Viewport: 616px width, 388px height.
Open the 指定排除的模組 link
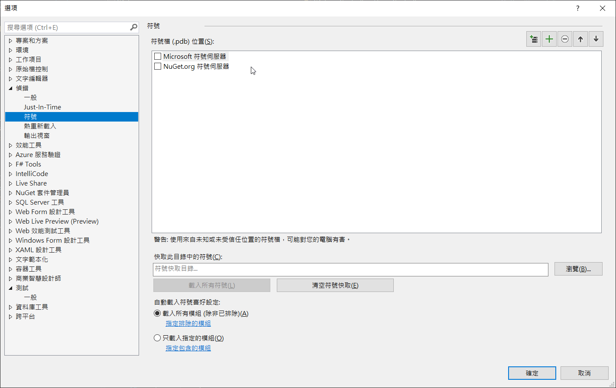(x=188, y=324)
